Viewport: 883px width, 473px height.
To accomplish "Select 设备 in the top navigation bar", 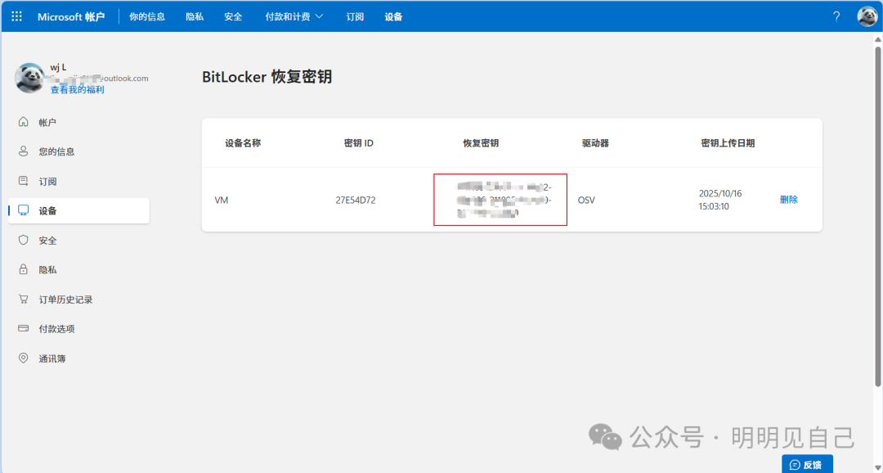I will click(x=393, y=16).
